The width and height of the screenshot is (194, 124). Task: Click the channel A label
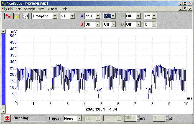82,16
